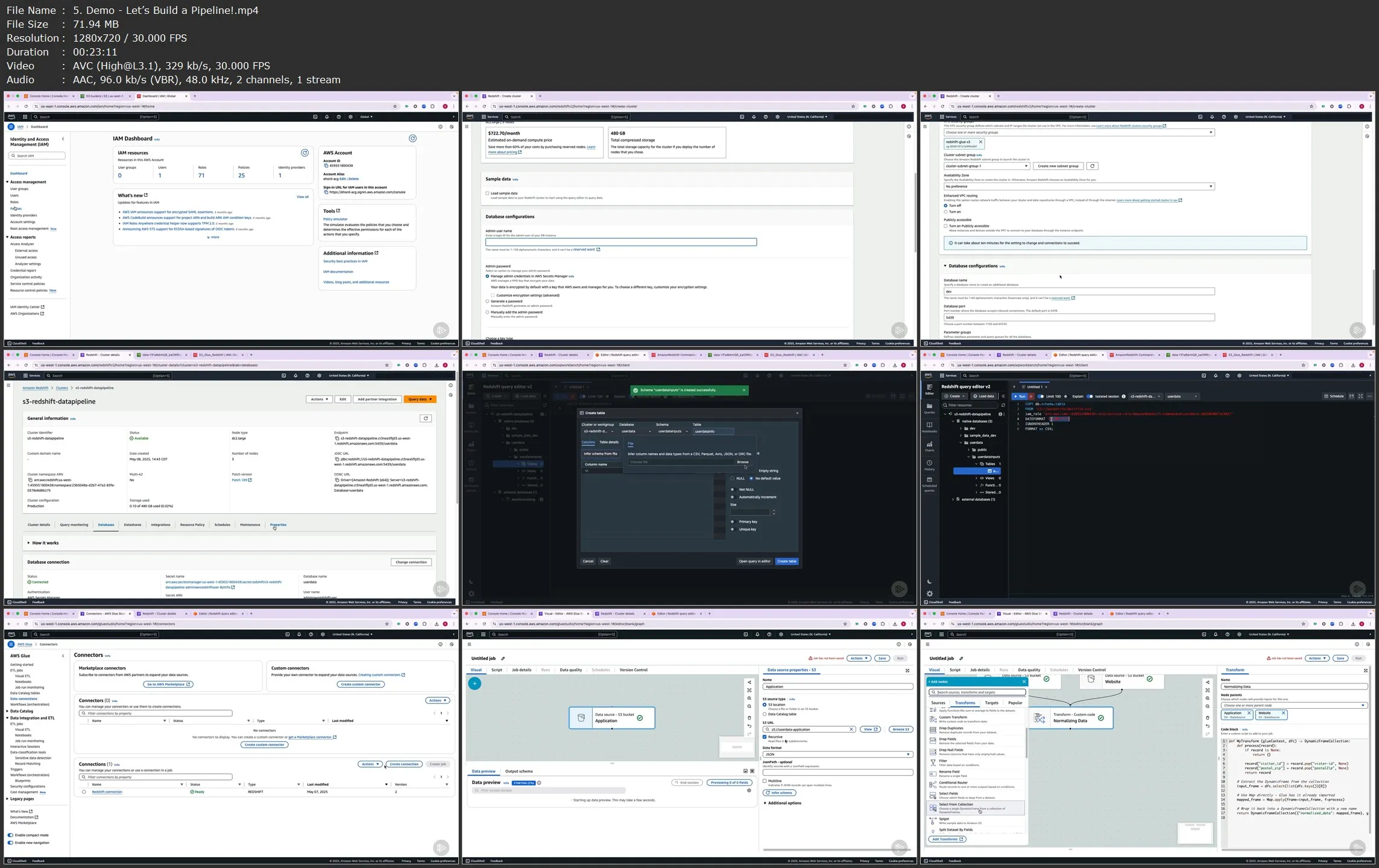The width and height of the screenshot is (1379, 868).
Task: Check Turn on Publicly accessible checkbox
Action: (x=945, y=226)
